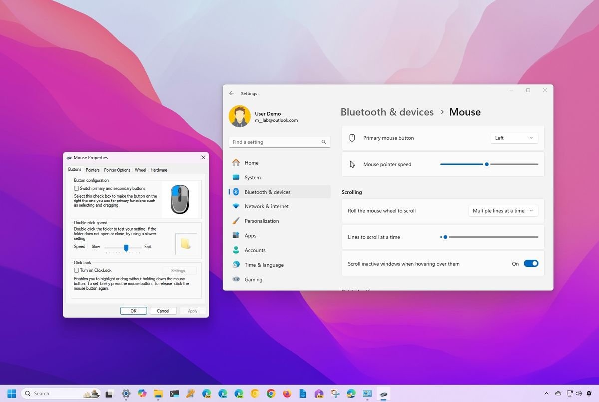Switch to Pointer Options tab

117,170
